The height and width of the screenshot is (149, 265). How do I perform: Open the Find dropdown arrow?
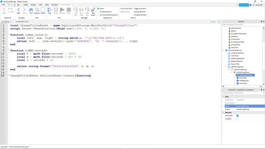(x=31, y=15)
